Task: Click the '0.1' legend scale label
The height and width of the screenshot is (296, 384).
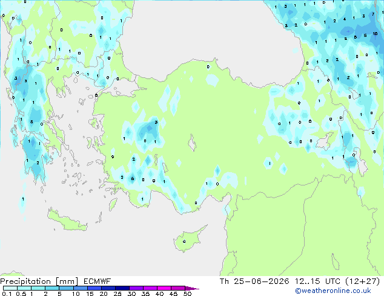Action: [7, 294]
